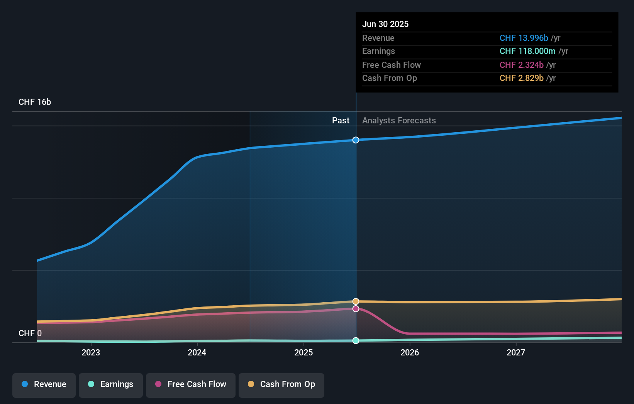Select the pink Free Cash Flow chart marker

356,308
